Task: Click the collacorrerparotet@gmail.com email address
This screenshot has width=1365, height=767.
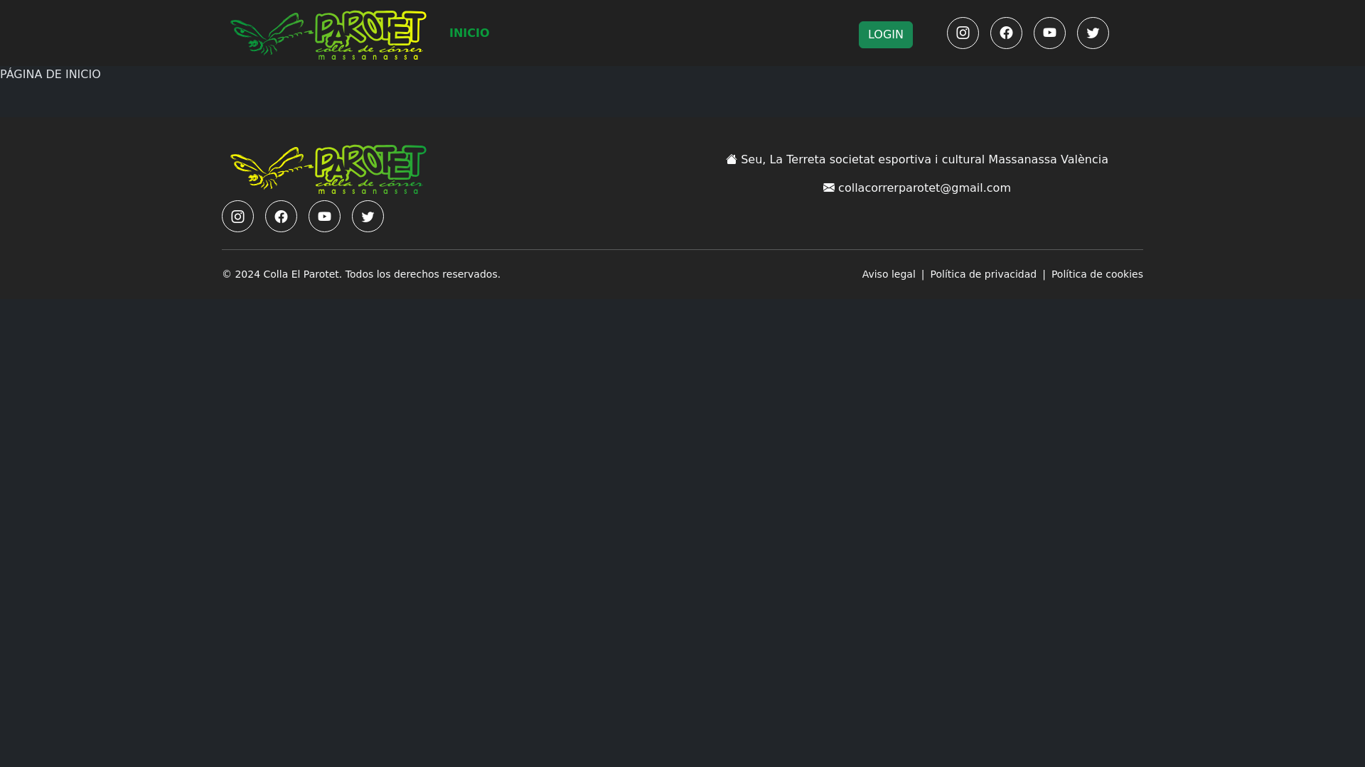Action: coord(924,188)
